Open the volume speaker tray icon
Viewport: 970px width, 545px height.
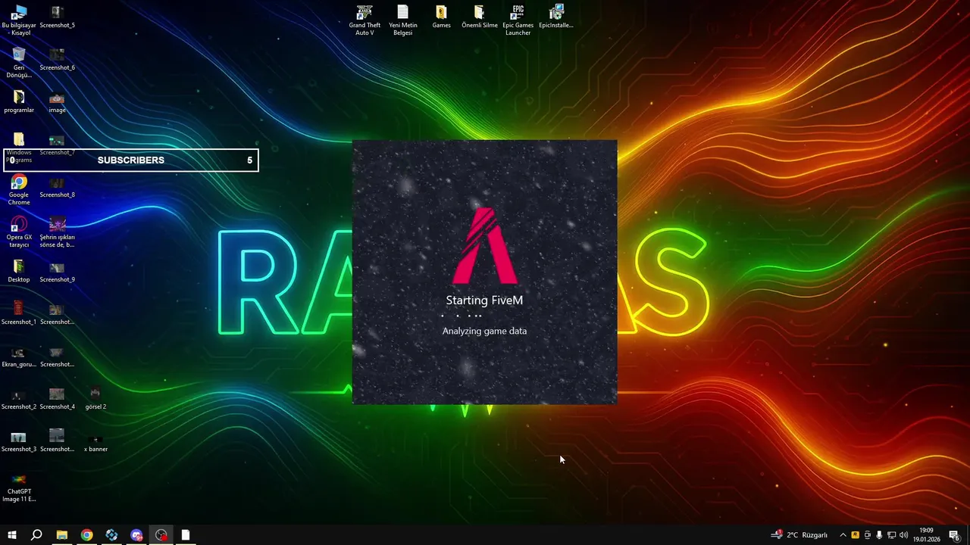click(903, 535)
